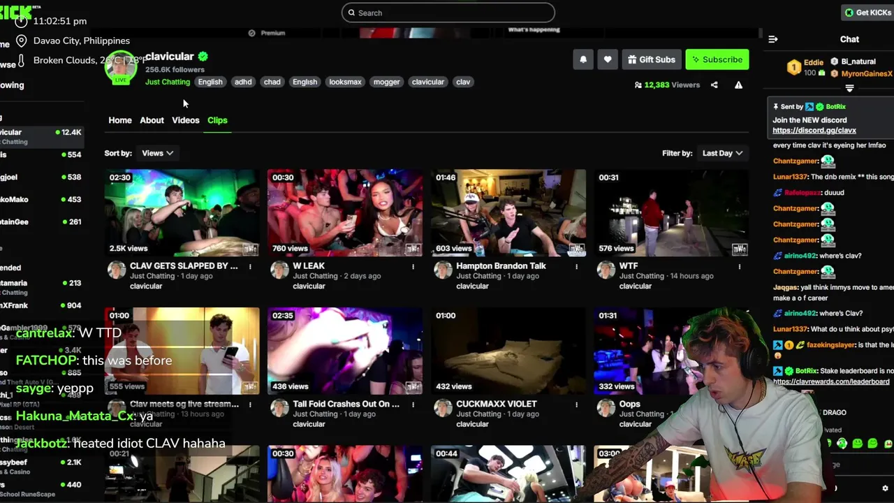Play the Tall Foid Crashes Out clip thumbnail
The height and width of the screenshot is (503, 894).
[x=345, y=351]
